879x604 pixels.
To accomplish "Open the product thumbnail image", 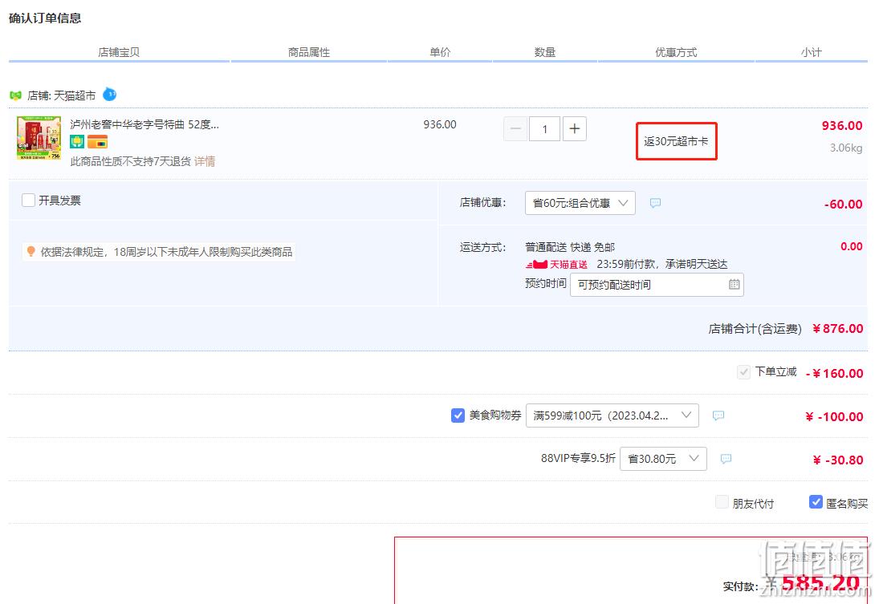I will point(39,139).
